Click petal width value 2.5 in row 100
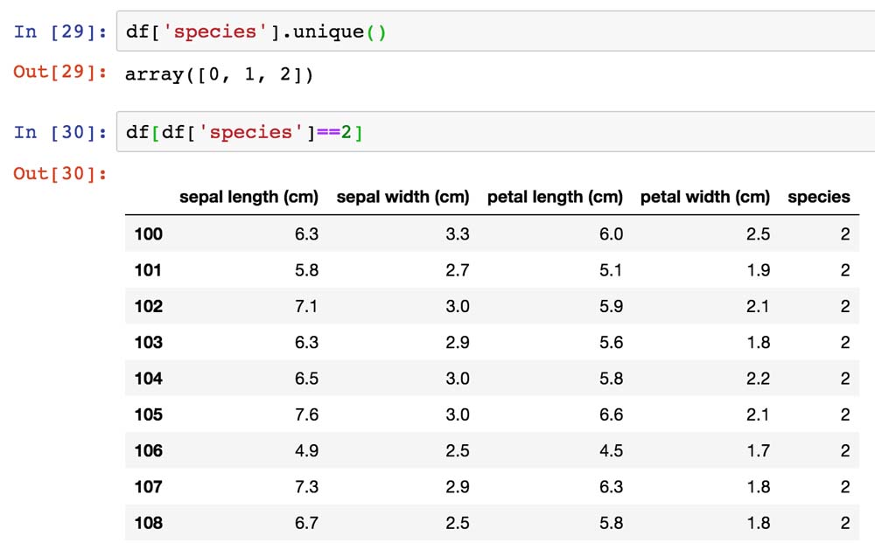 (758, 233)
